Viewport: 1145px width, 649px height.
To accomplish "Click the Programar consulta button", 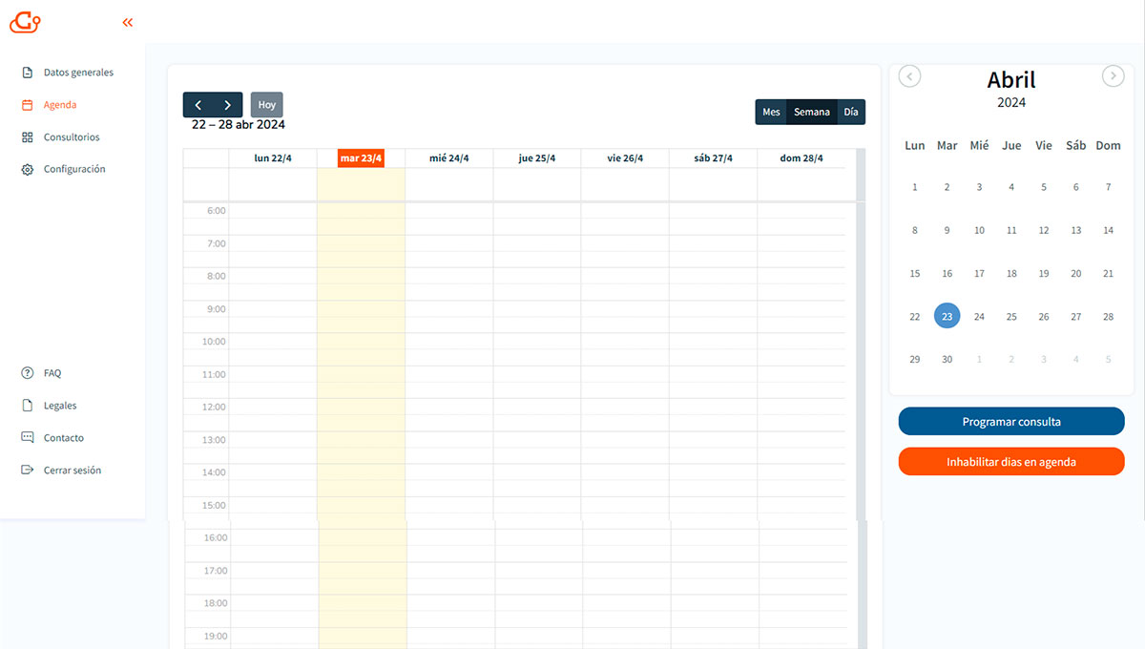I will pyautogui.click(x=1011, y=422).
